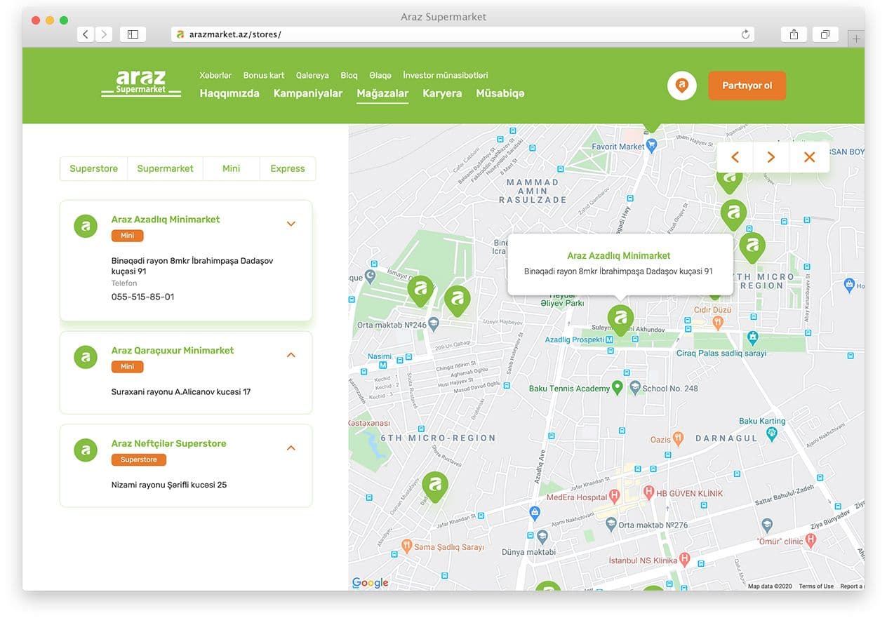This screenshot has height=625, width=887.
Task: Reload the page in address bar
Action: 745,34
